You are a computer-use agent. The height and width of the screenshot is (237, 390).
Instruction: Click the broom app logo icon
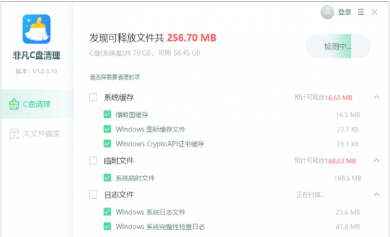tap(36, 29)
